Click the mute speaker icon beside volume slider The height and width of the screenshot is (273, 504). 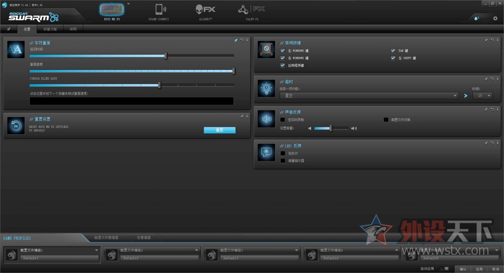pos(310,128)
